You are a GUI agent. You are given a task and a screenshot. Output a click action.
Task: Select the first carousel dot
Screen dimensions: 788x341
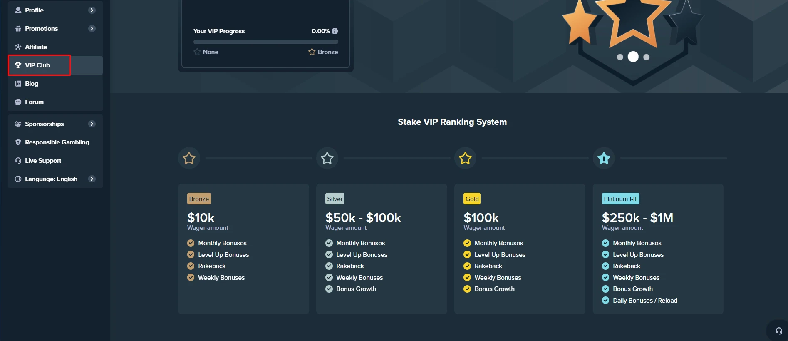[620, 57]
